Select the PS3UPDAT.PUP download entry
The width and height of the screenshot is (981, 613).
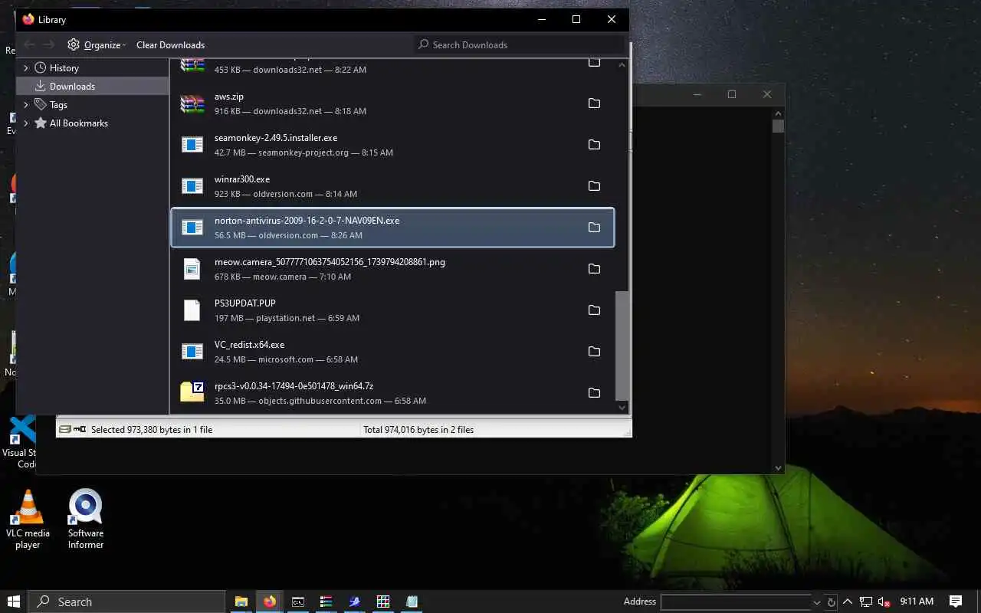(x=392, y=310)
